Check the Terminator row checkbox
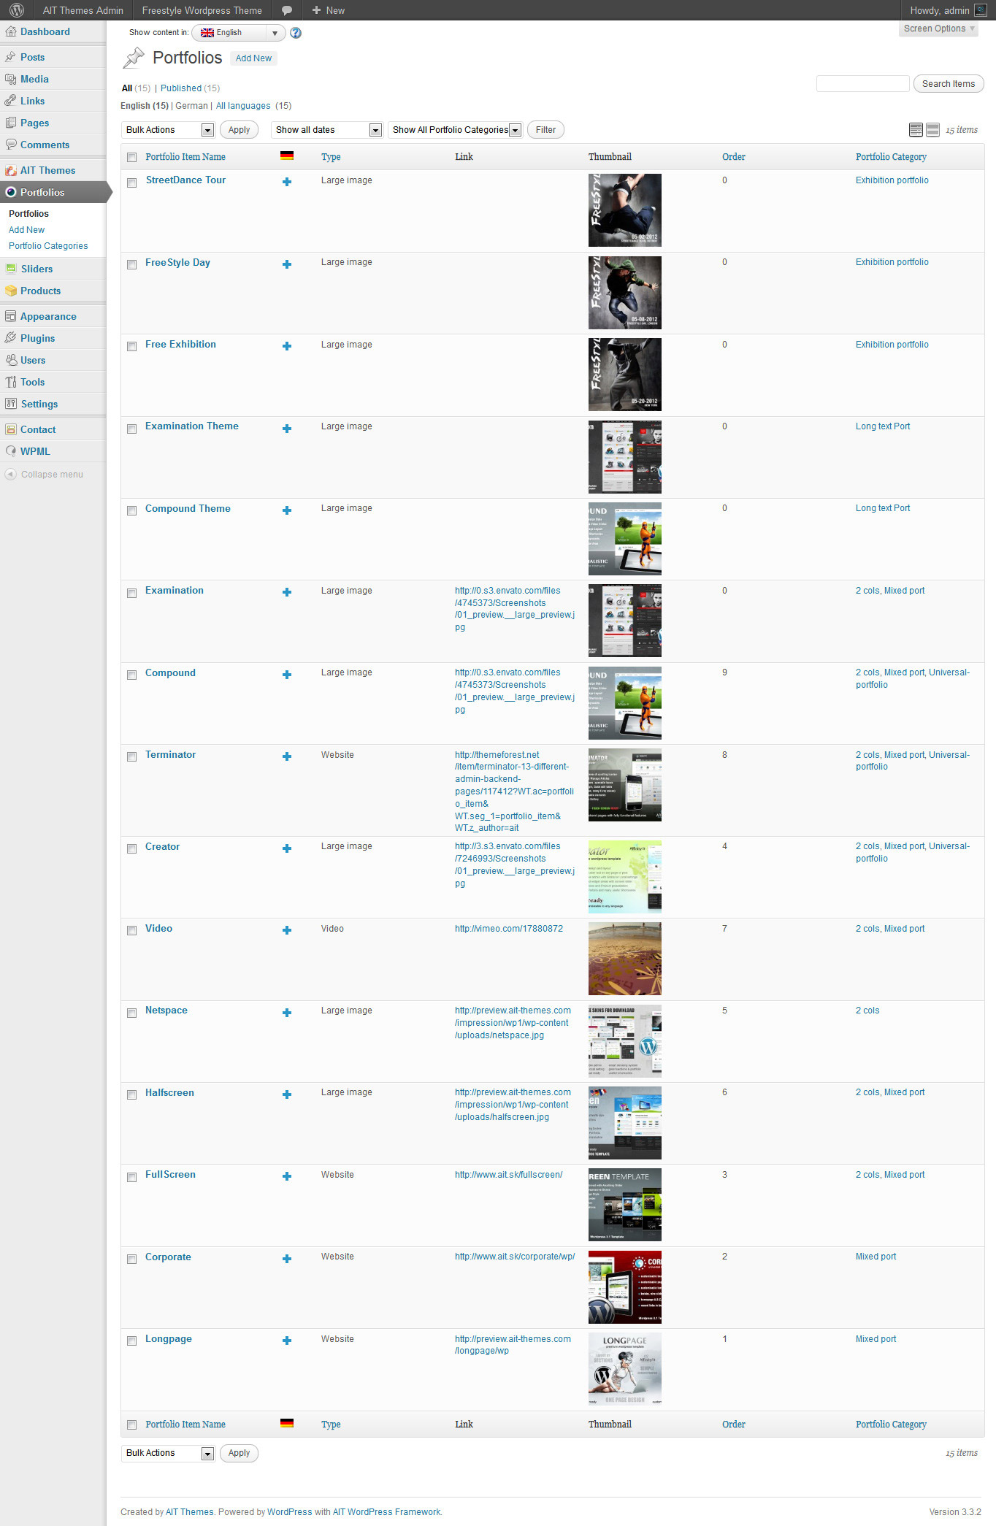 (x=132, y=757)
